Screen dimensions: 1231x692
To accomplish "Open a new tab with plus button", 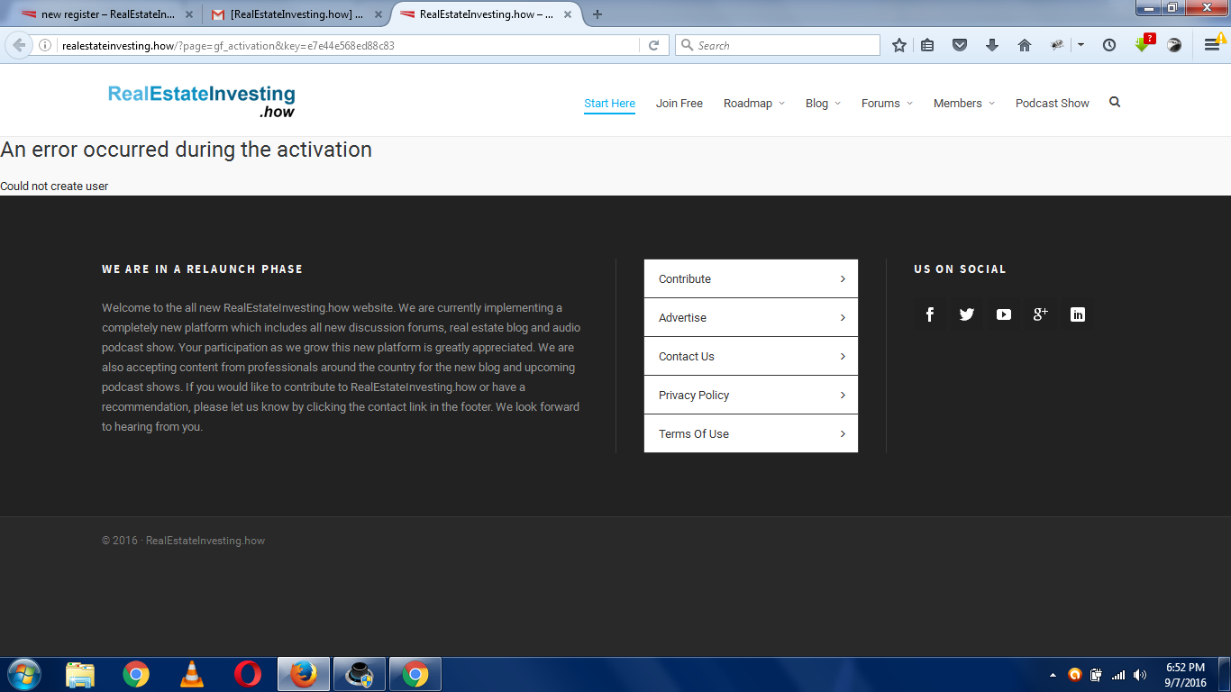I will (x=597, y=14).
